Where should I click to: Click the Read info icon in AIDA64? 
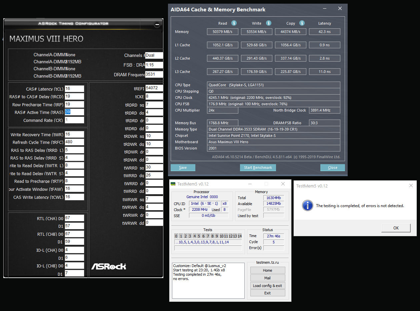pos(234,23)
